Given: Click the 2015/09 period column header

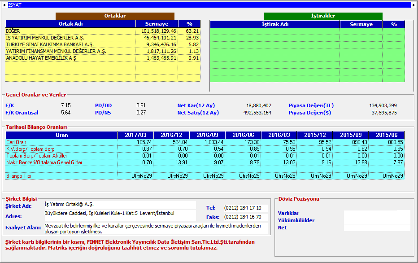Looking at the screenshot, I should pyautogui.click(x=351, y=135).
